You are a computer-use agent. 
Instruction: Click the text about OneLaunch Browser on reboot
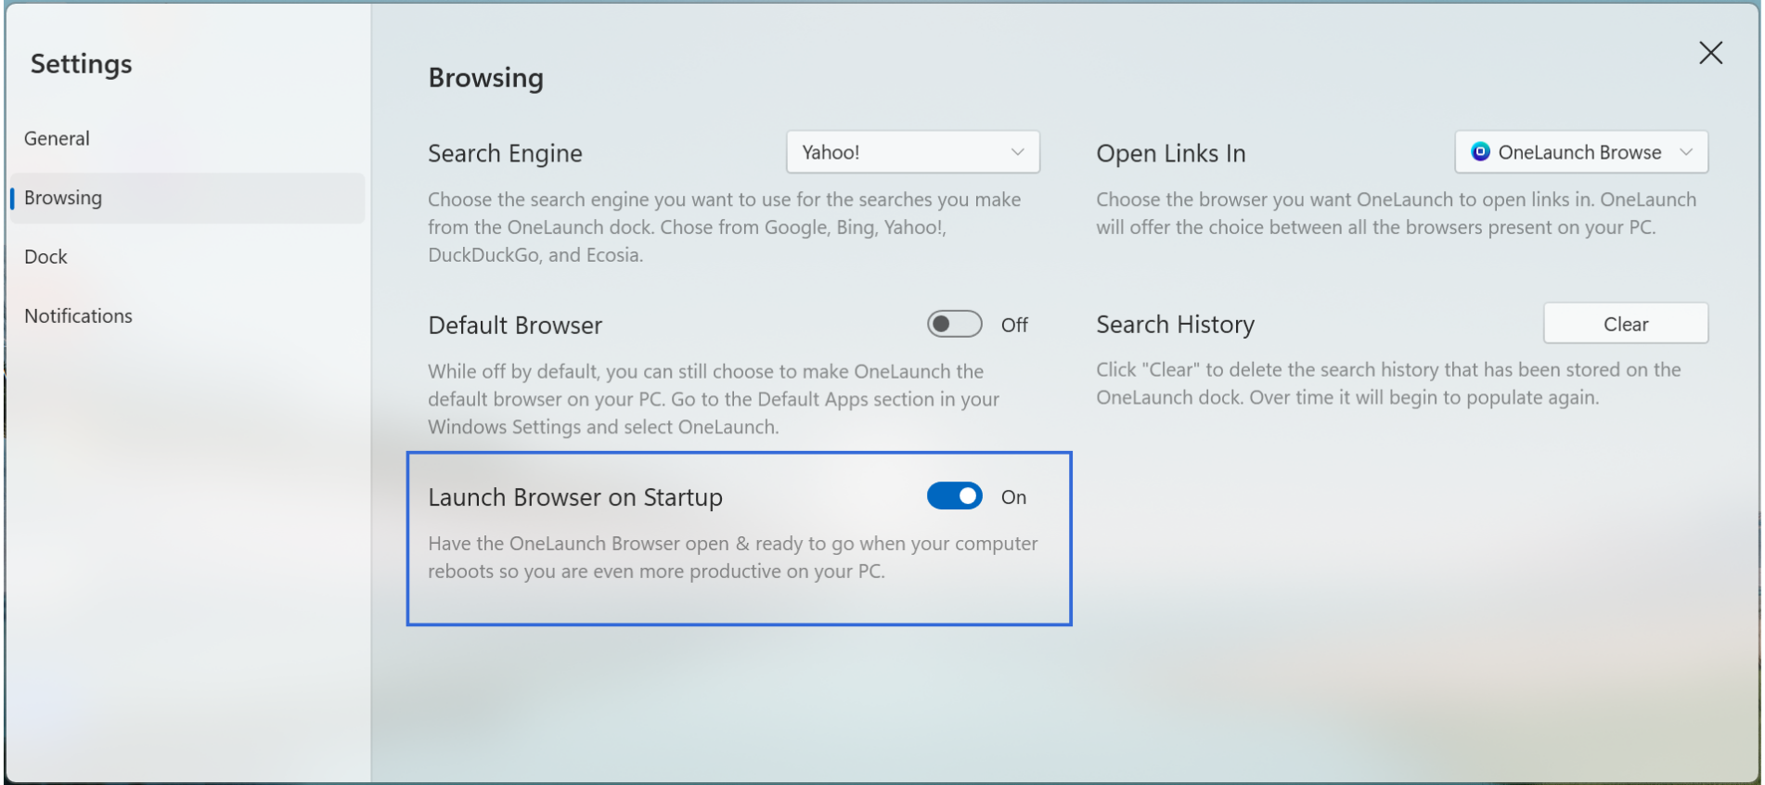733,558
